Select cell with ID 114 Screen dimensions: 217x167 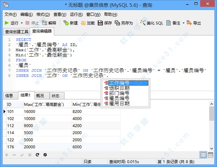point(14,133)
